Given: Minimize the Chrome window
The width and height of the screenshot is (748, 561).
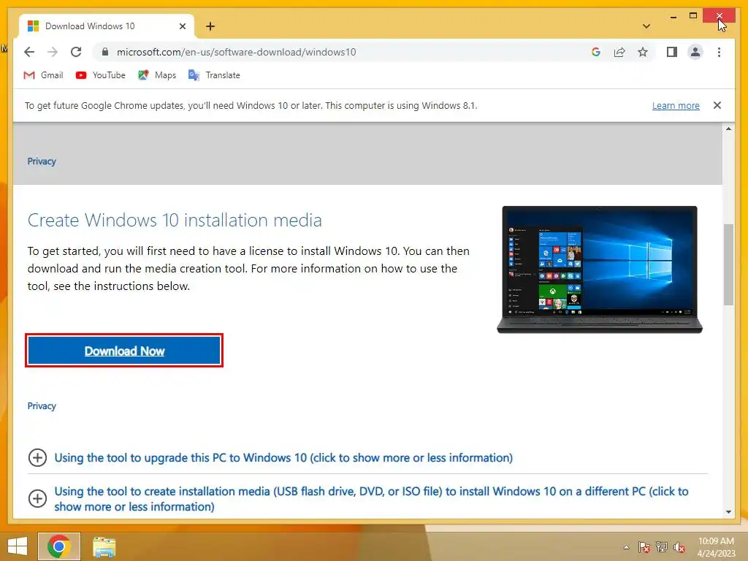Looking at the screenshot, I should (x=673, y=17).
